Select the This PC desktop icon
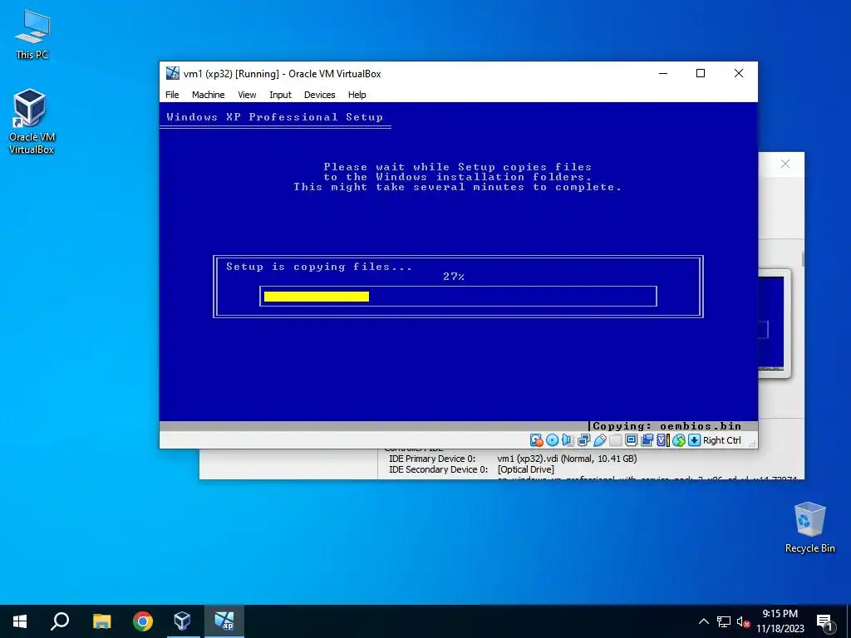Screen dimensions: 851x638 32,35
